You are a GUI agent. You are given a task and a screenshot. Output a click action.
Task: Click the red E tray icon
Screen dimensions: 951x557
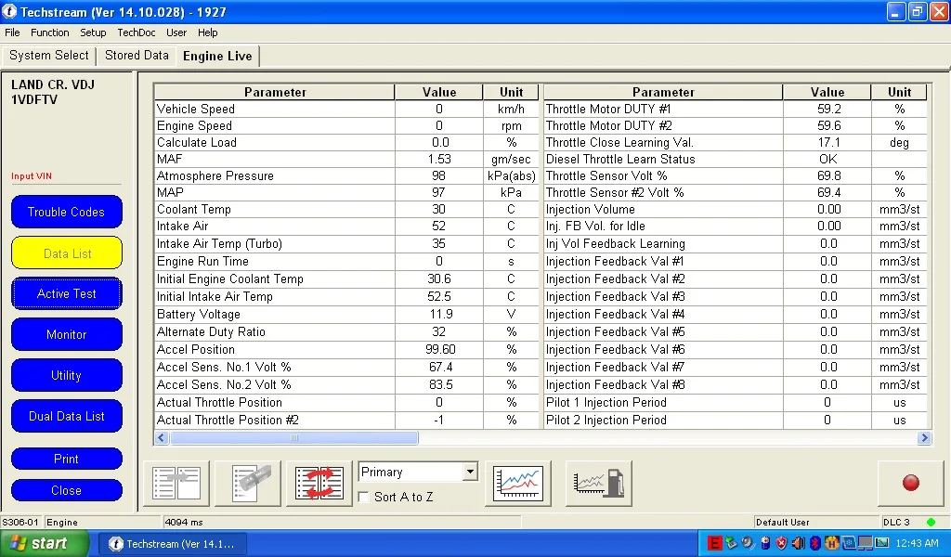point(715,543)
